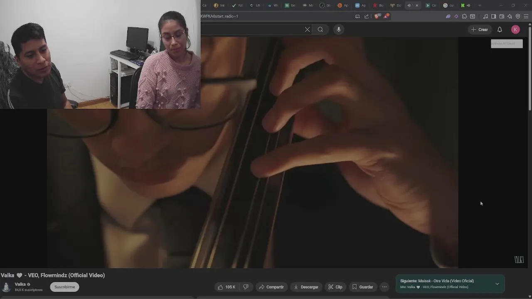Like the video with 105 K thumbs-up
This screenshot has width=532, height=299.
[x=227, y=287]
